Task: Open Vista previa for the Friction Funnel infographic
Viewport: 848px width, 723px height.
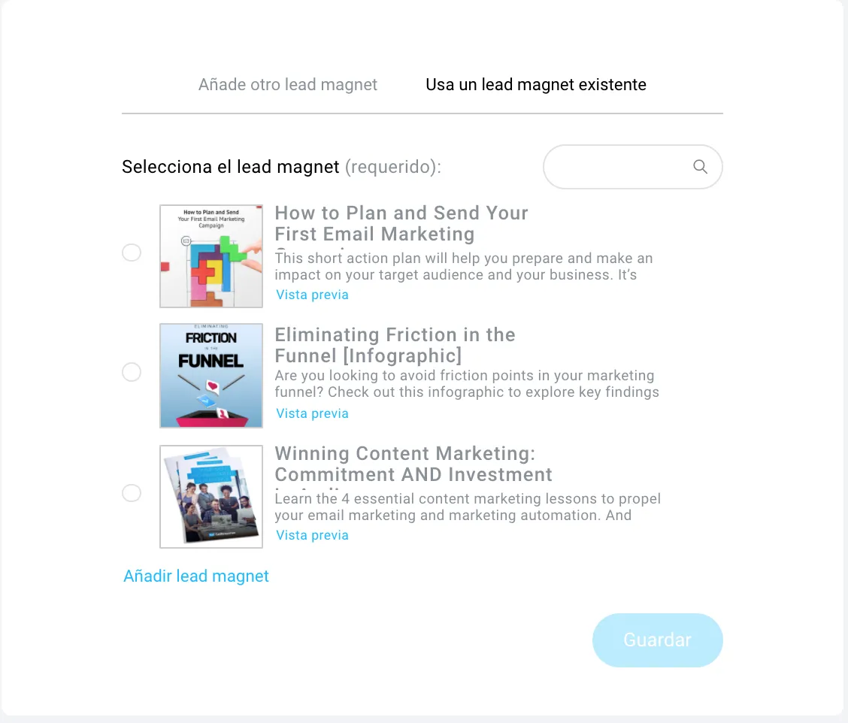Action: pyautogui.click(x=312, y=413)
